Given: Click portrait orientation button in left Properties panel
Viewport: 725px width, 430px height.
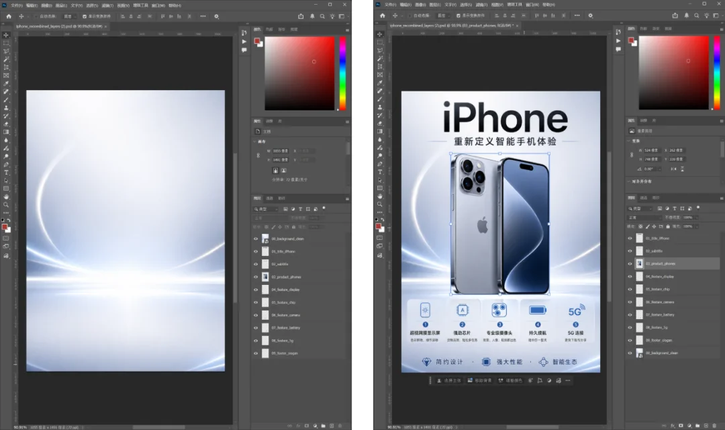Looking at the screenshot, I should [x=275, y=171].
